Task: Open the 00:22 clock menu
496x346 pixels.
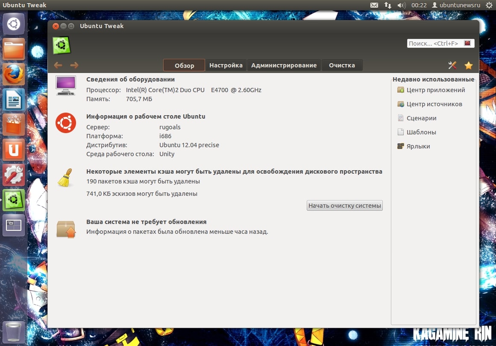Action: (x=419, y=5)
